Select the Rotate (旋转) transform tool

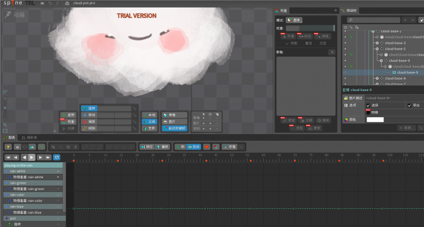pos(89,109)
